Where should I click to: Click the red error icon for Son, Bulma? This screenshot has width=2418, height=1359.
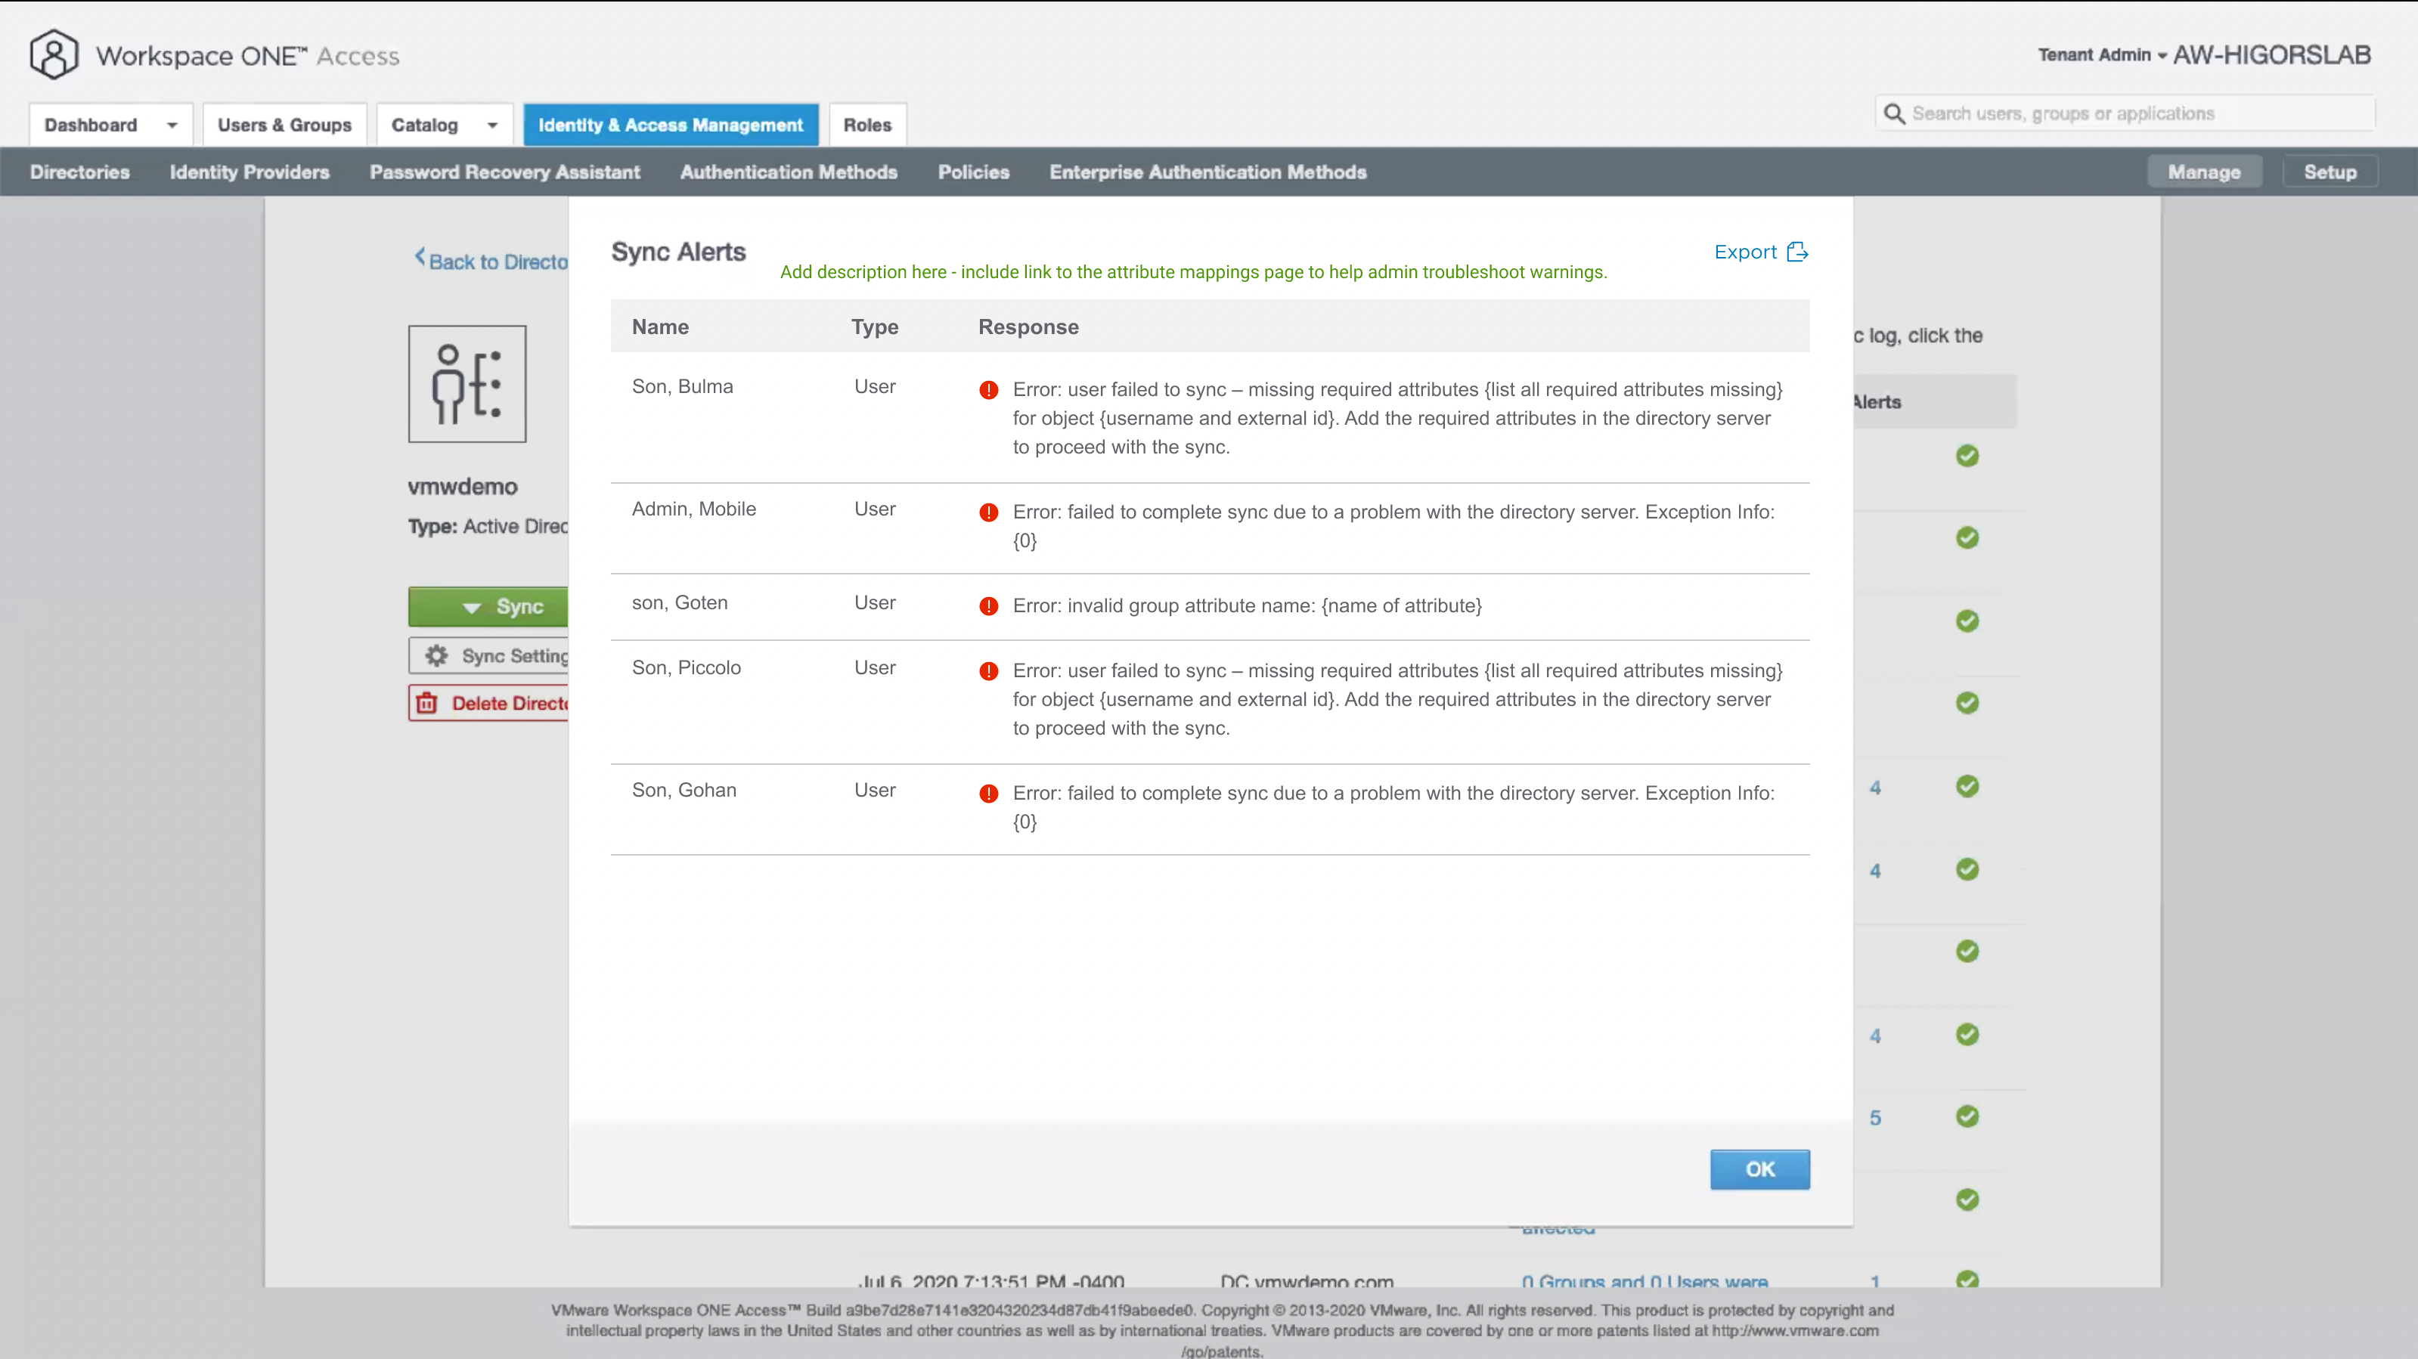point(988,389)
